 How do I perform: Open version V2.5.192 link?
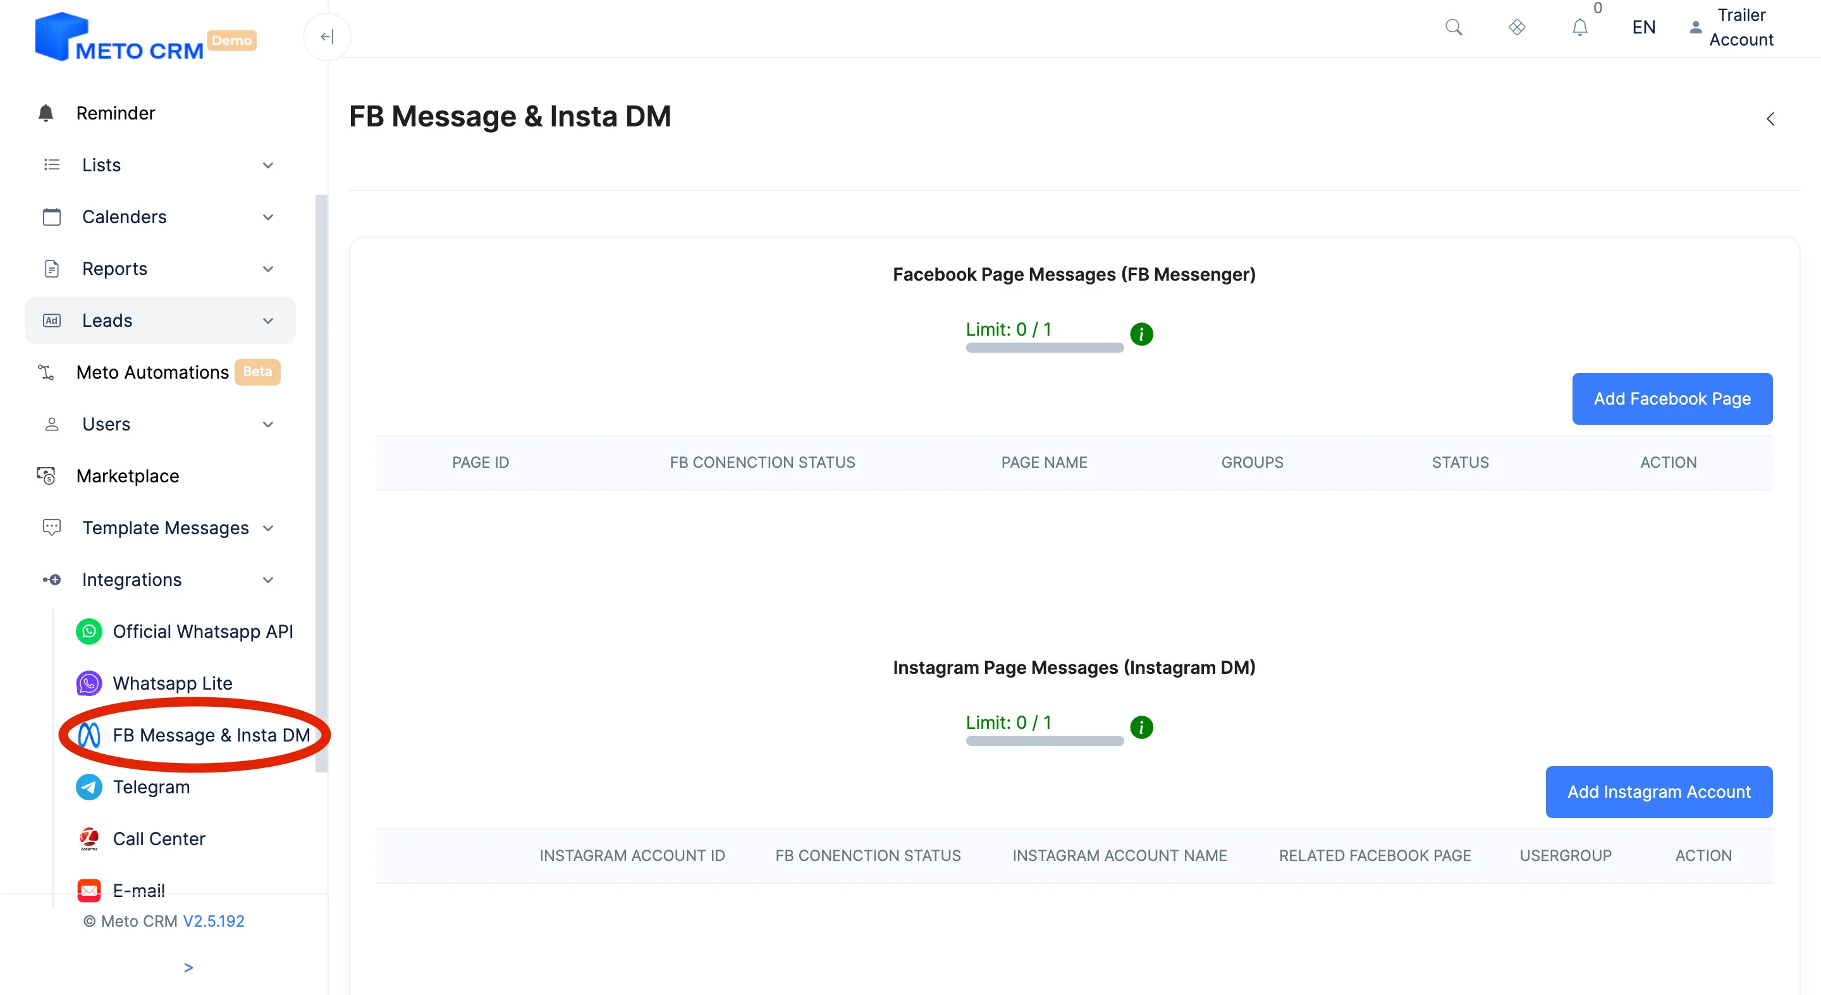point(214,921)
